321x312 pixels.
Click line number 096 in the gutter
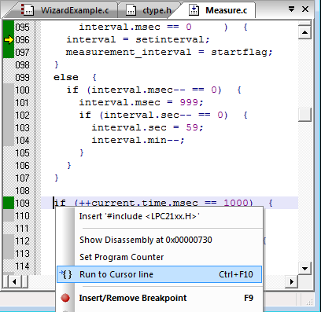pyautogui.click(x=22, y=40)
